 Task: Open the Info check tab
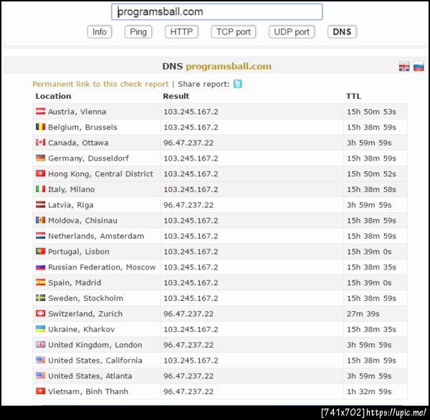pos(100,32)
